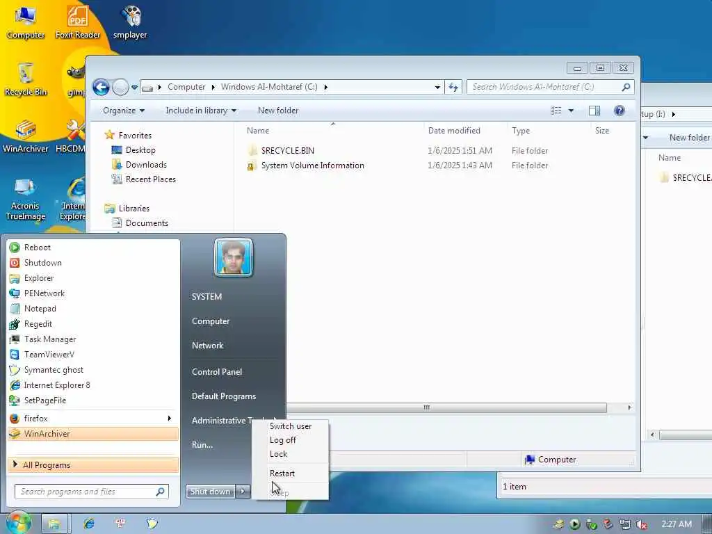This screenshot has width=712, height=534.
Task: Click the horizontal scrollbar in file list
Action: tap(447, 407)
